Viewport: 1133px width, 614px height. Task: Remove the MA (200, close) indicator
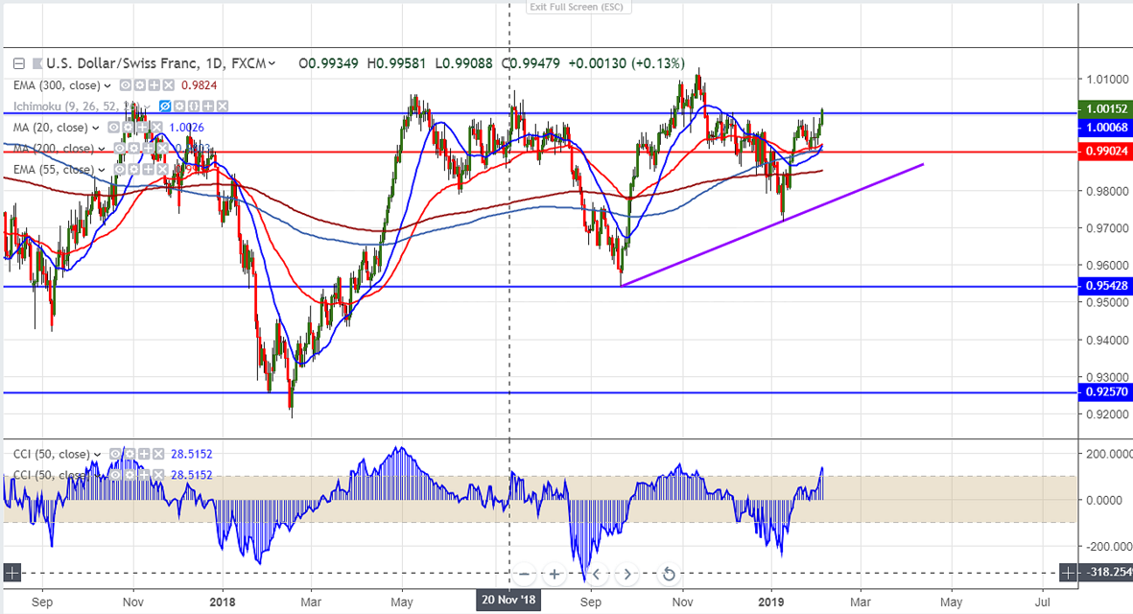point(162,148)
